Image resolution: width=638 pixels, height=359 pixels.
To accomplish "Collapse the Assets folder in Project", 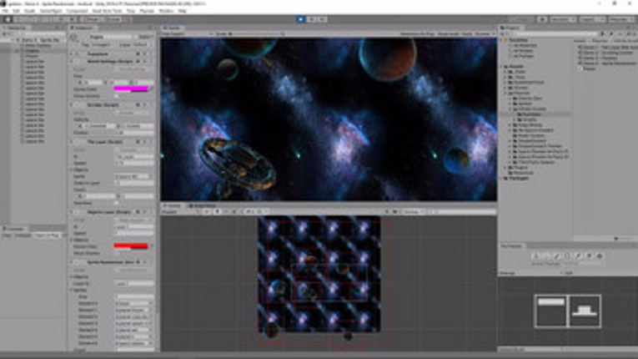I will (502, 67).
